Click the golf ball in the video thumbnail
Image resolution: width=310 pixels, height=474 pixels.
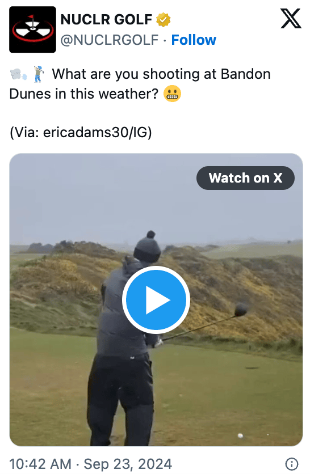point(240,435)
